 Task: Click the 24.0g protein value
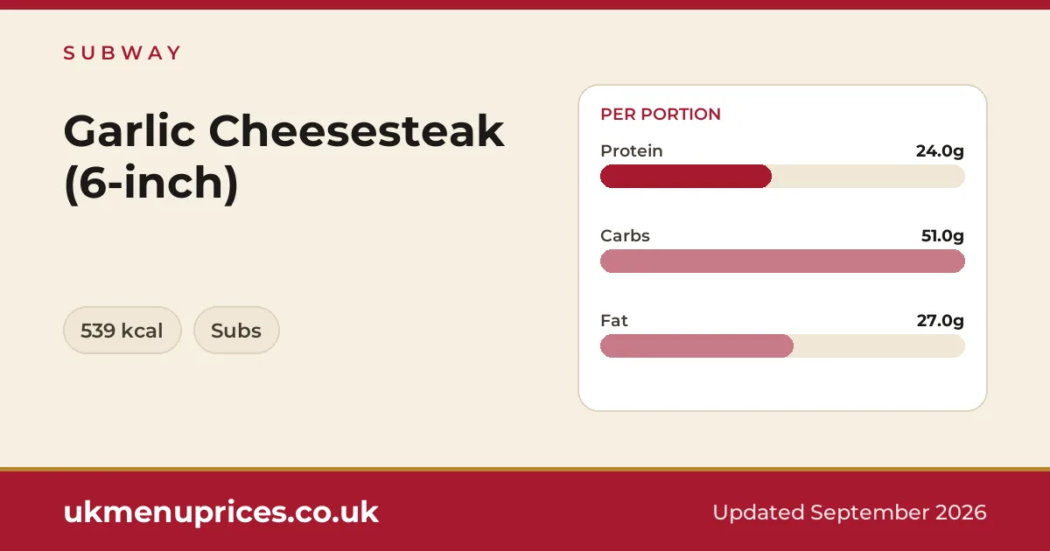[x=940, y=150]
